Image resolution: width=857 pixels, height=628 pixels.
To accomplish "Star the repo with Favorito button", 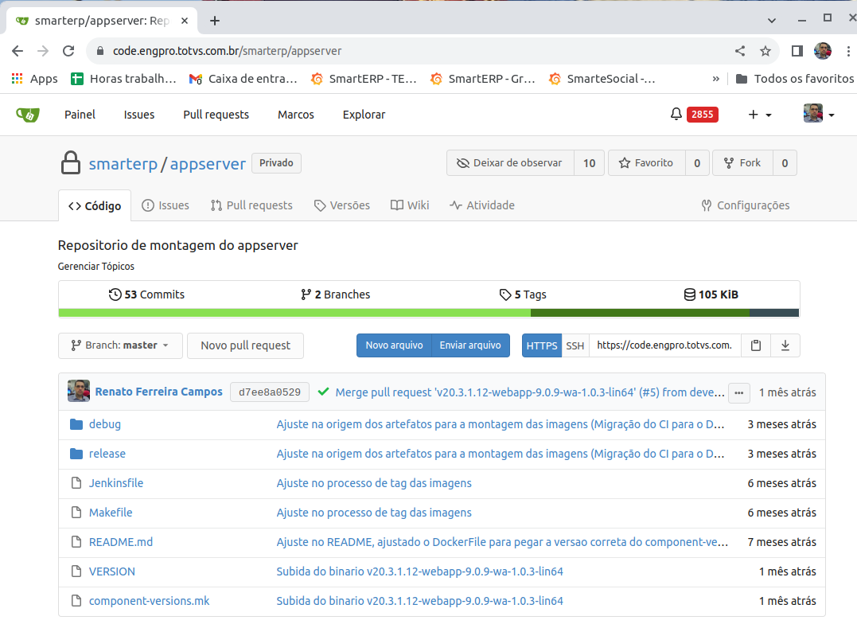I will (x=647, y=163).
